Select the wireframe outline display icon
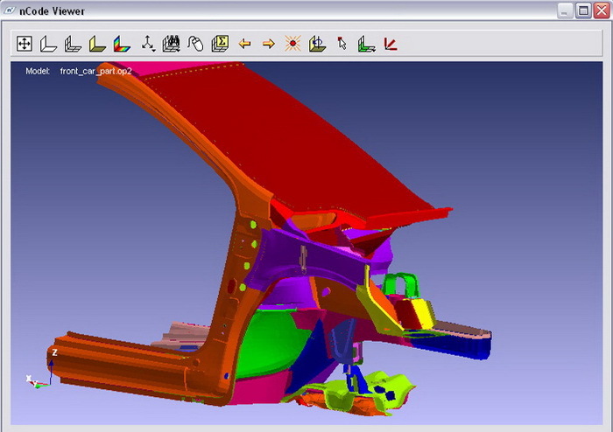 pos(49,43)
